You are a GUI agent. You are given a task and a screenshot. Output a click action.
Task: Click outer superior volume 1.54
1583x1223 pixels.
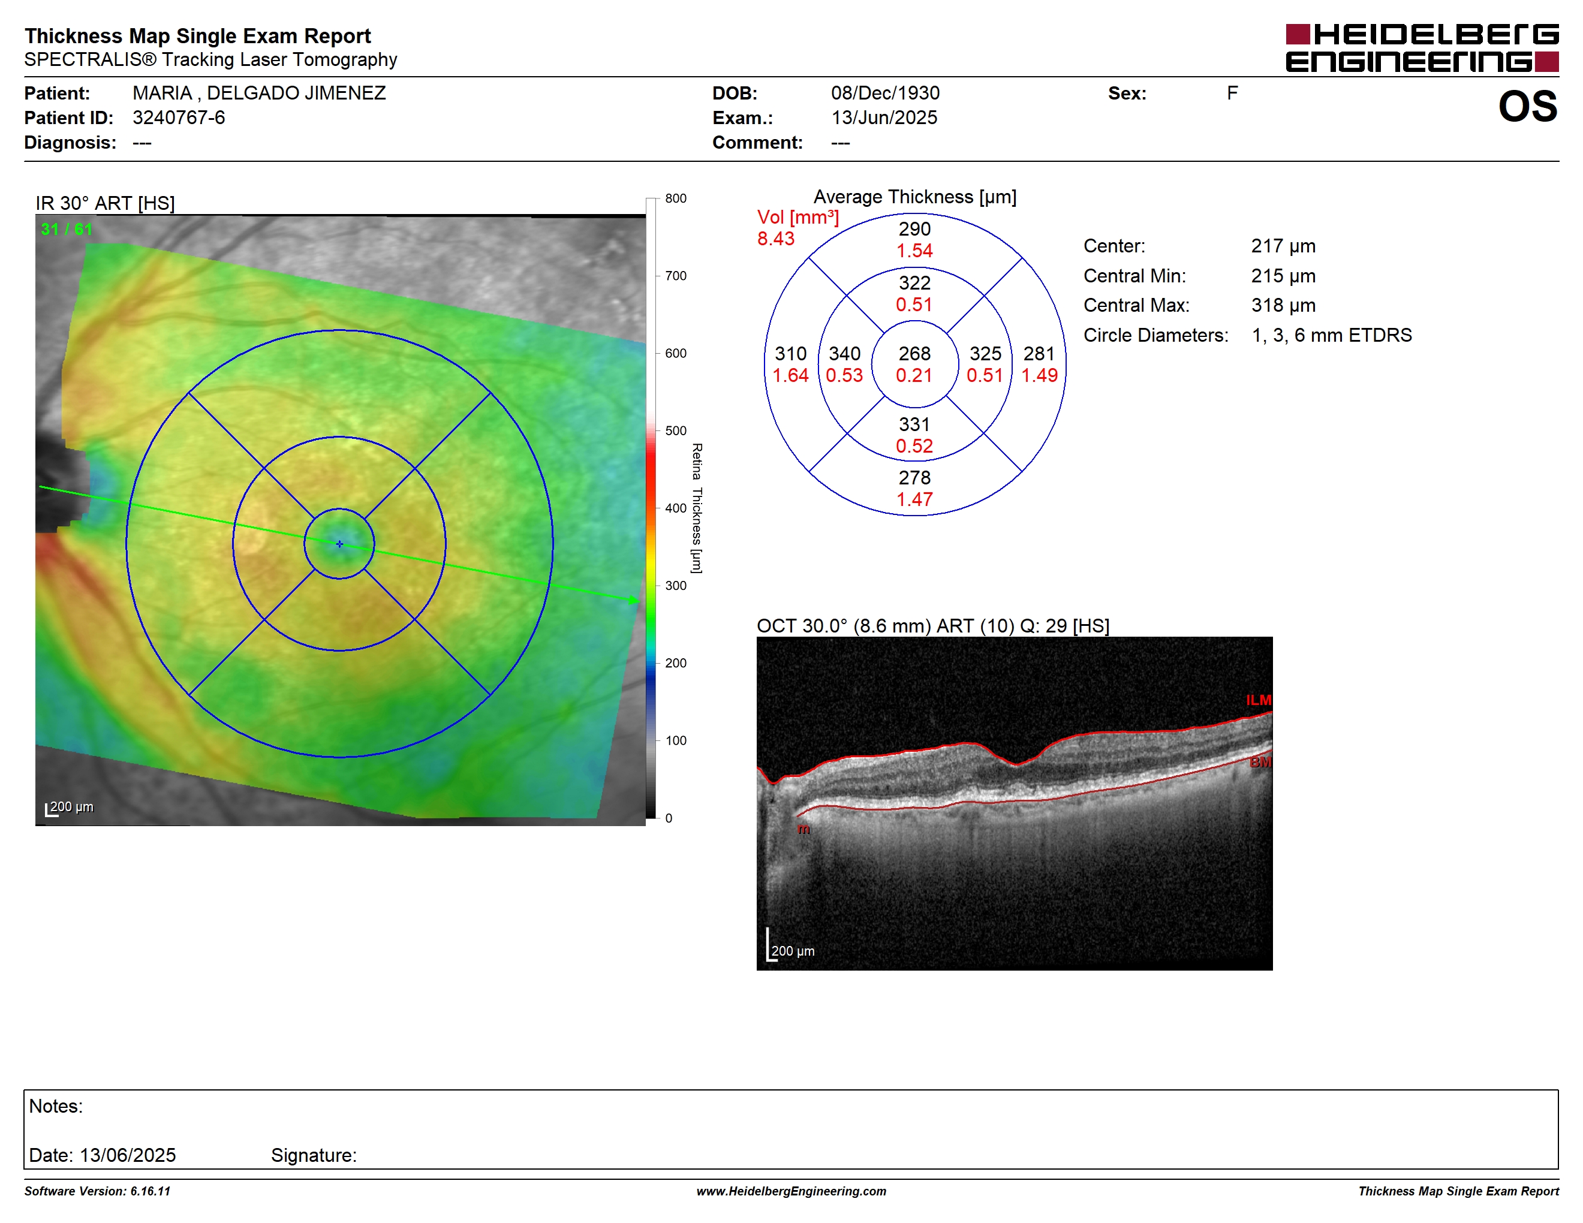click(914, 251)
